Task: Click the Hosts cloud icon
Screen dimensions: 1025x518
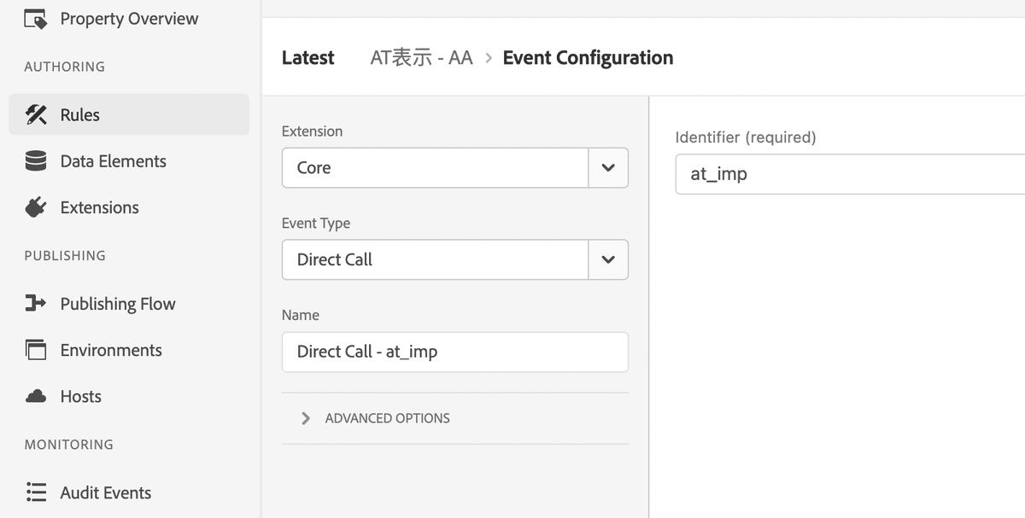Action: tap(36, 397)
